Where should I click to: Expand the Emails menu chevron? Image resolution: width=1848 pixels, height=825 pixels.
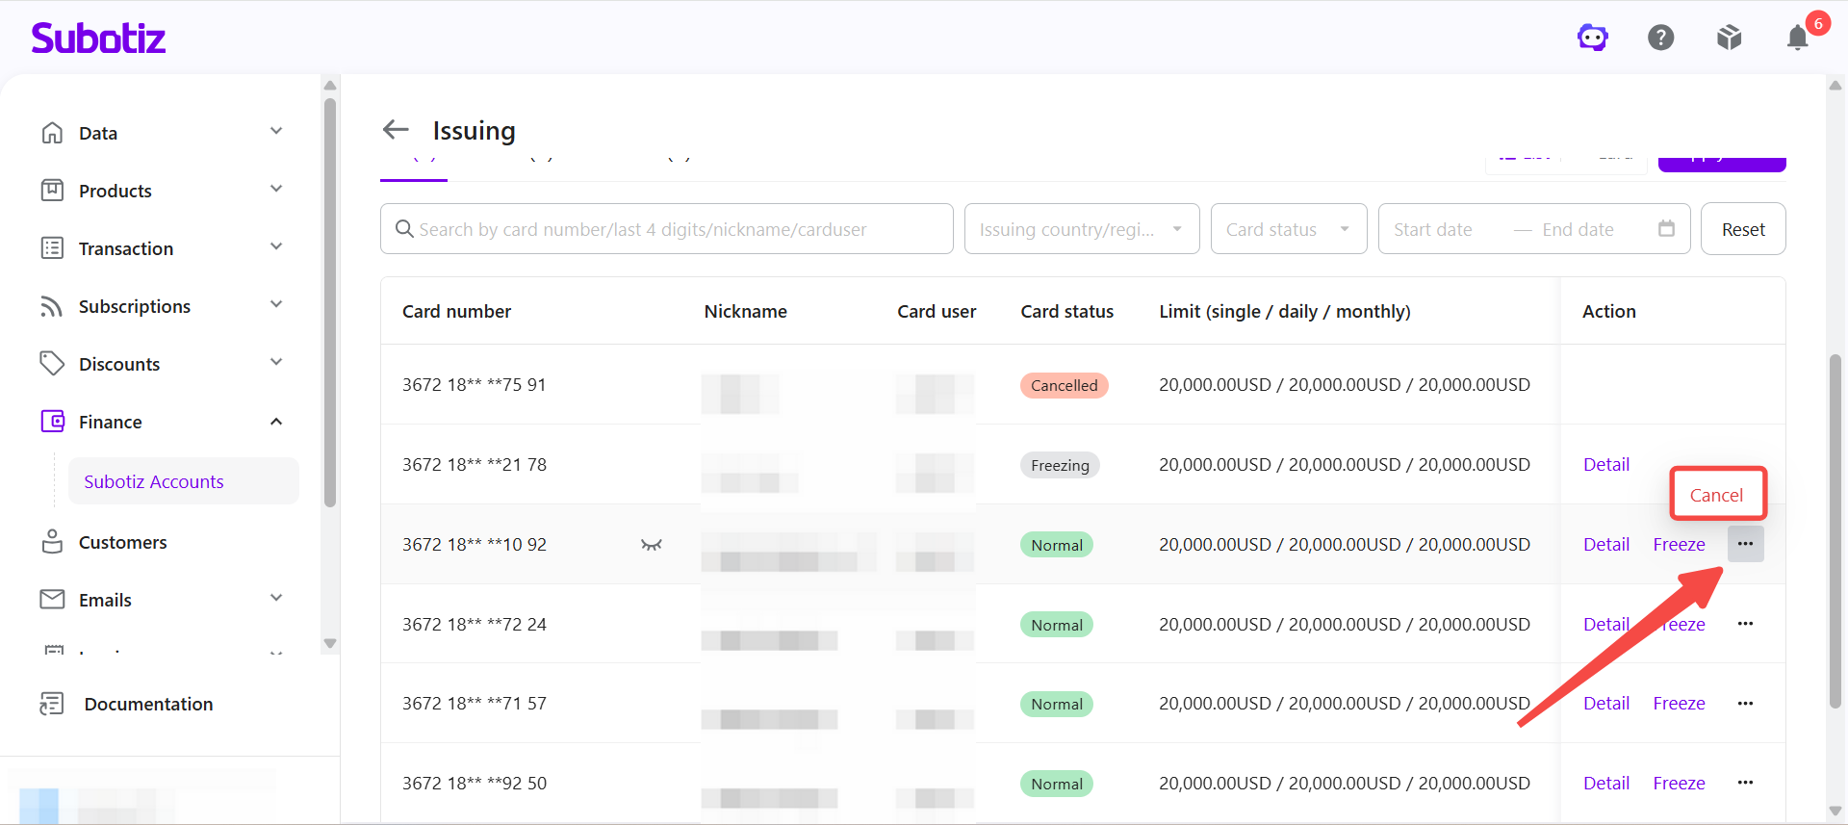[x=276, y=598]
